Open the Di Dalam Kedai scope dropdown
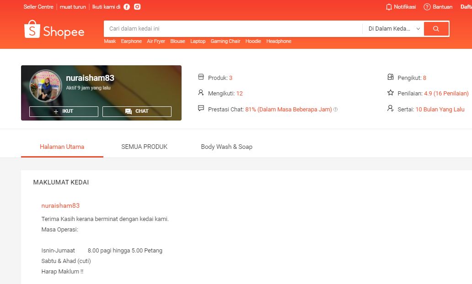 [x=393, y=29]
